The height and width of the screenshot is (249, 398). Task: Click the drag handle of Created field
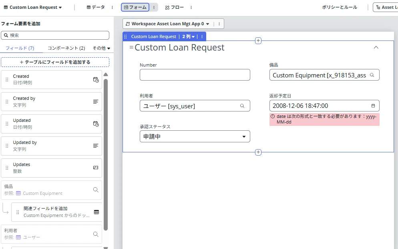coord(7,79)
